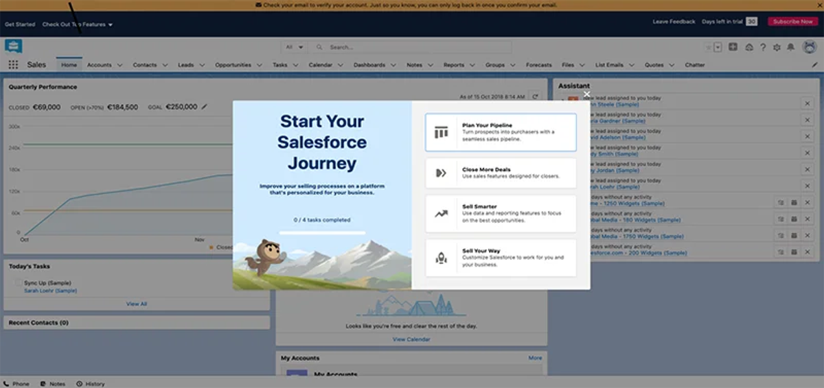Expand the Reports tab chevron
824x388 pixels.
click(472, 65)
